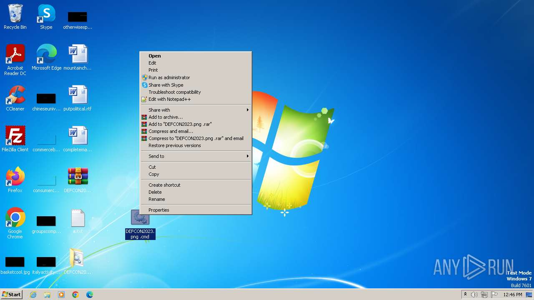Select the otherwisesp... desktop file
534x300 pixels.
tap(78, 20)
